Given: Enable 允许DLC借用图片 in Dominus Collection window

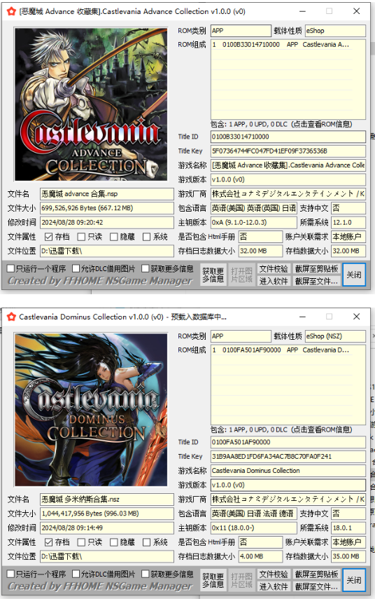Looking at the screenshot, I should point(76,574).
